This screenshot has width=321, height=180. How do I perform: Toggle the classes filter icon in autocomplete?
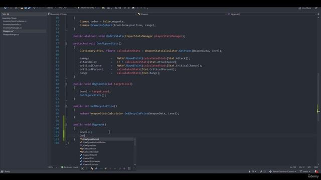coord(92,168)
